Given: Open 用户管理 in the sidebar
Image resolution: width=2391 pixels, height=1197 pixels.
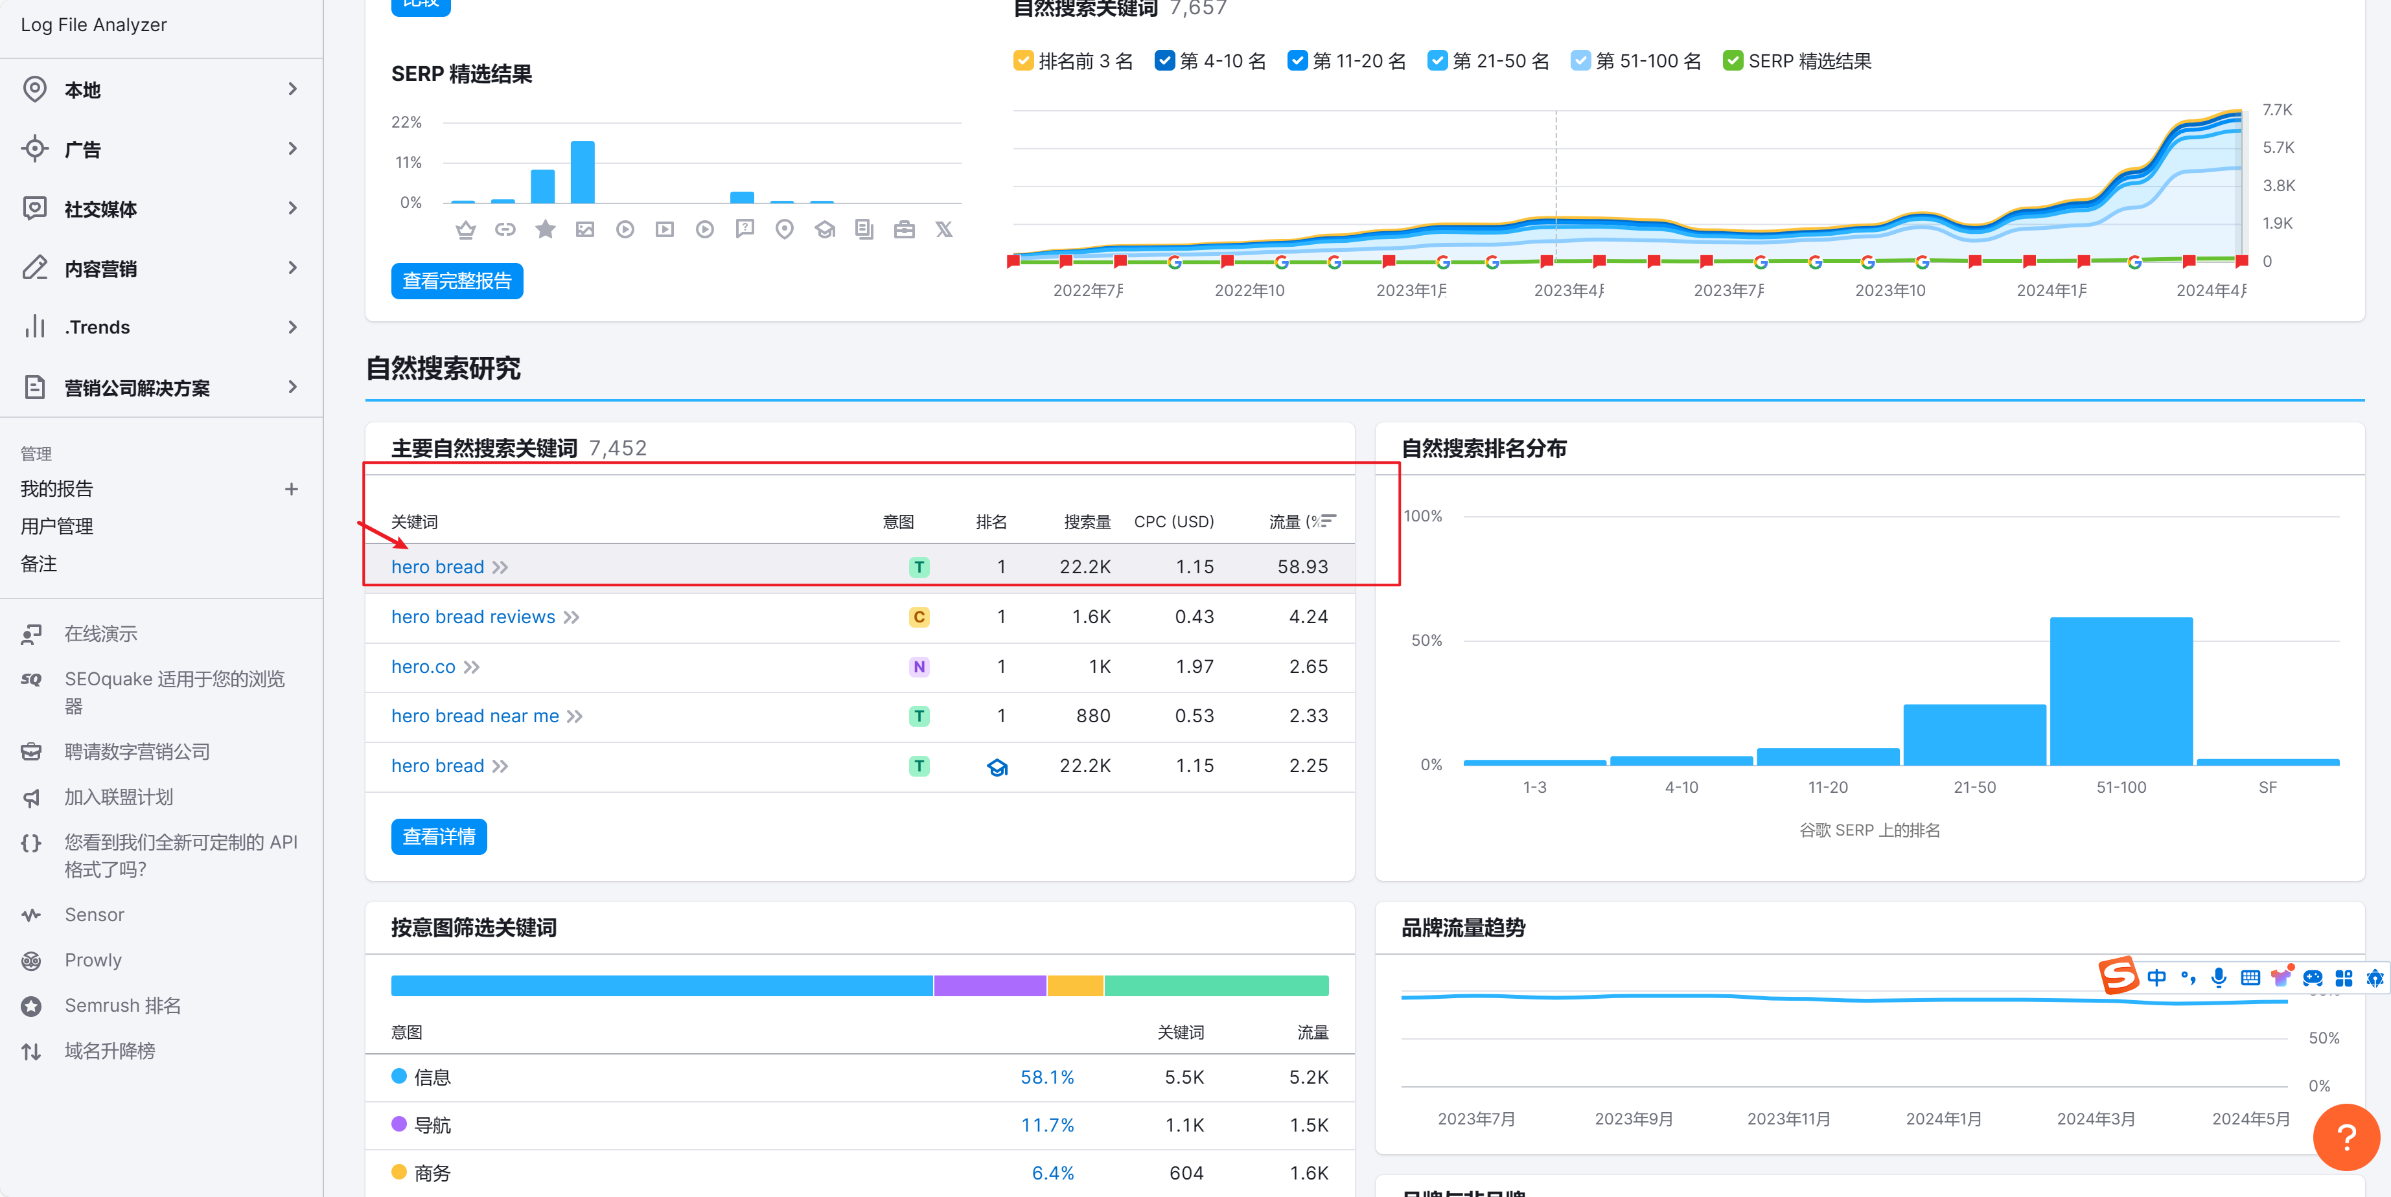Looking at the screenshot, I should (x=56, y=526).
